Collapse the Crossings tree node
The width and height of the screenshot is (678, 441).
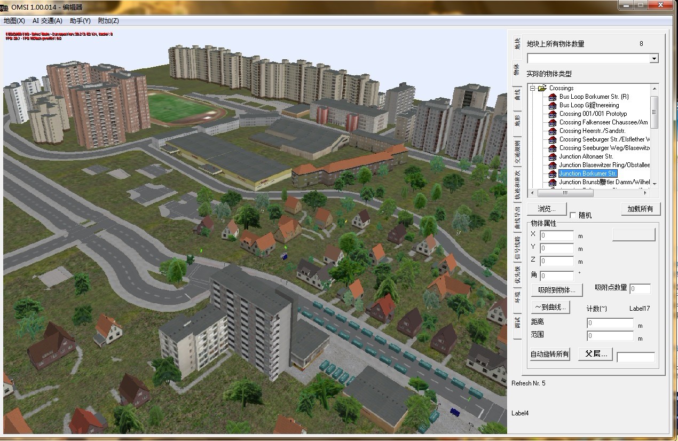(532, 88)
